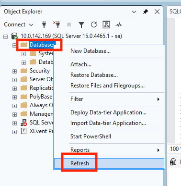Select Restore Files and Filegroups... entry
This screenshot has height=186, width=181.
click(x=109, y=86)
